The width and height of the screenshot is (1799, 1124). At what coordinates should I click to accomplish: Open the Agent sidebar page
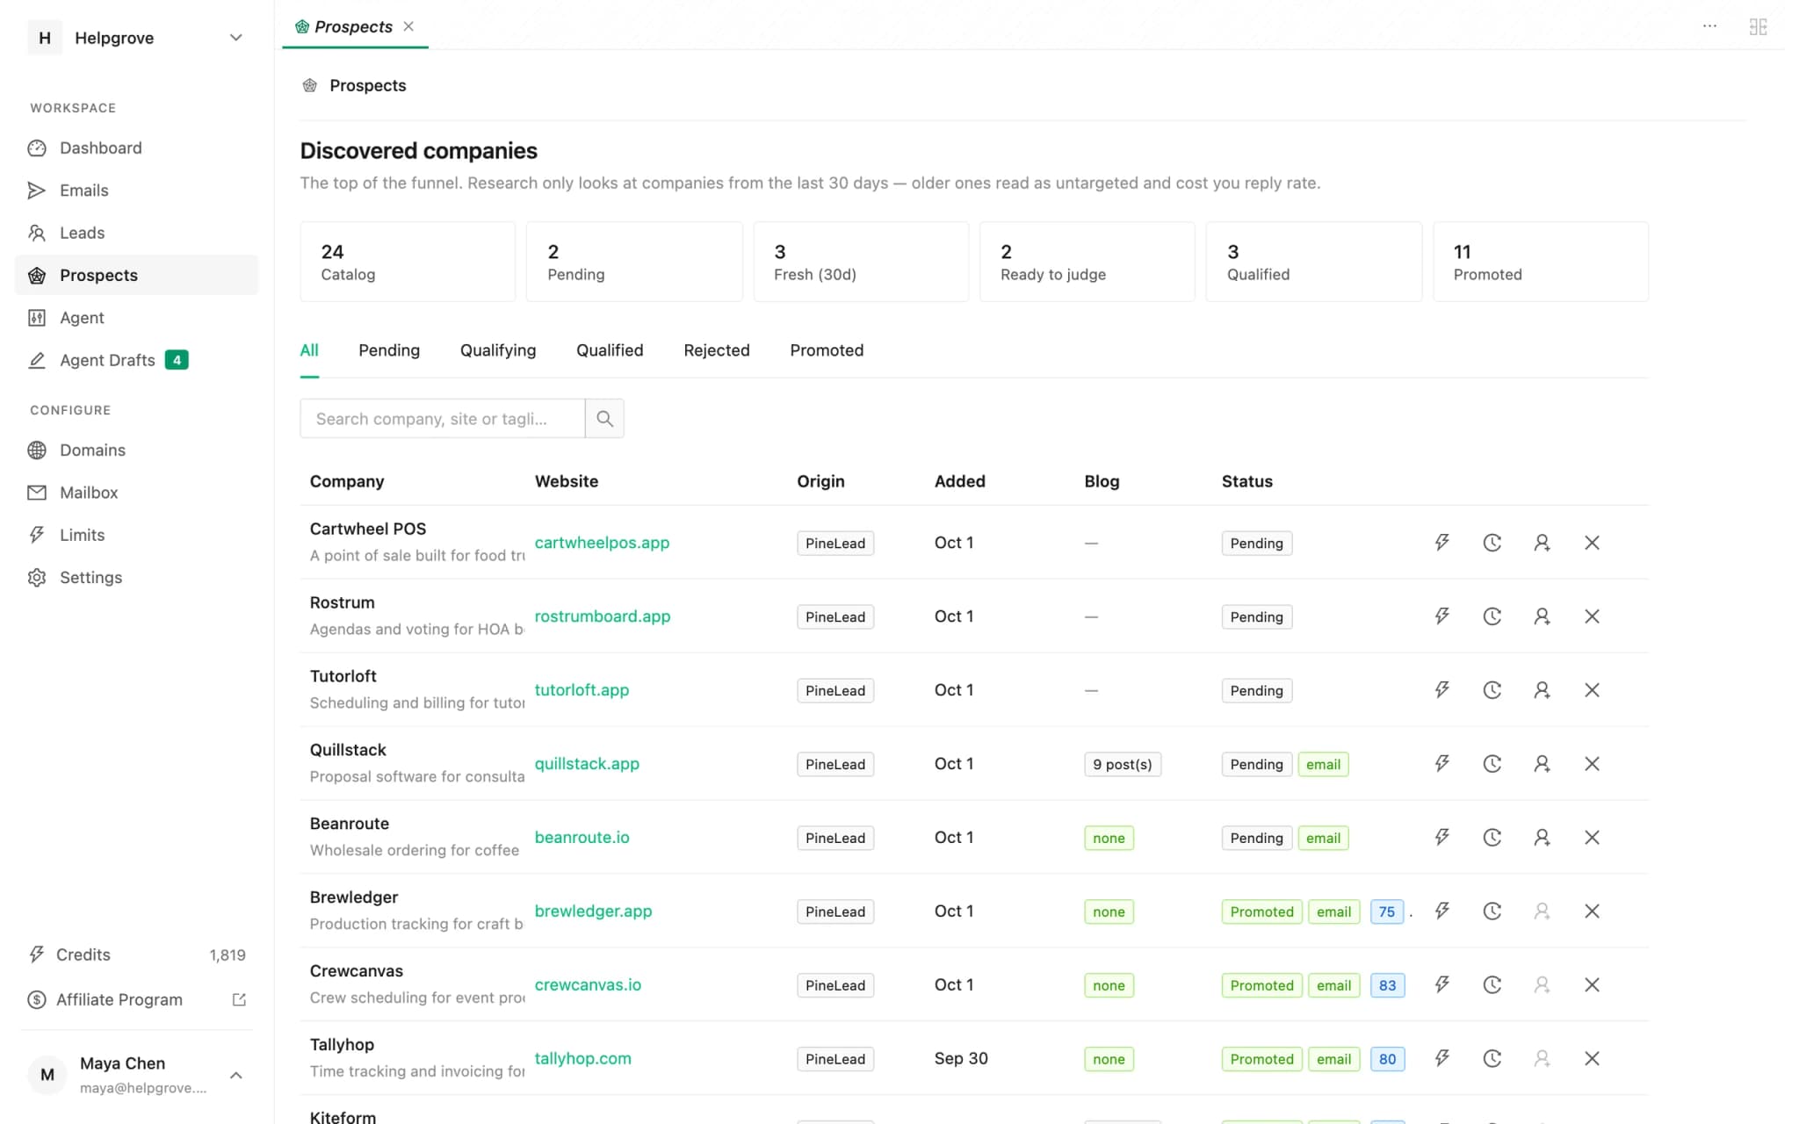click(x=136, y=318)
